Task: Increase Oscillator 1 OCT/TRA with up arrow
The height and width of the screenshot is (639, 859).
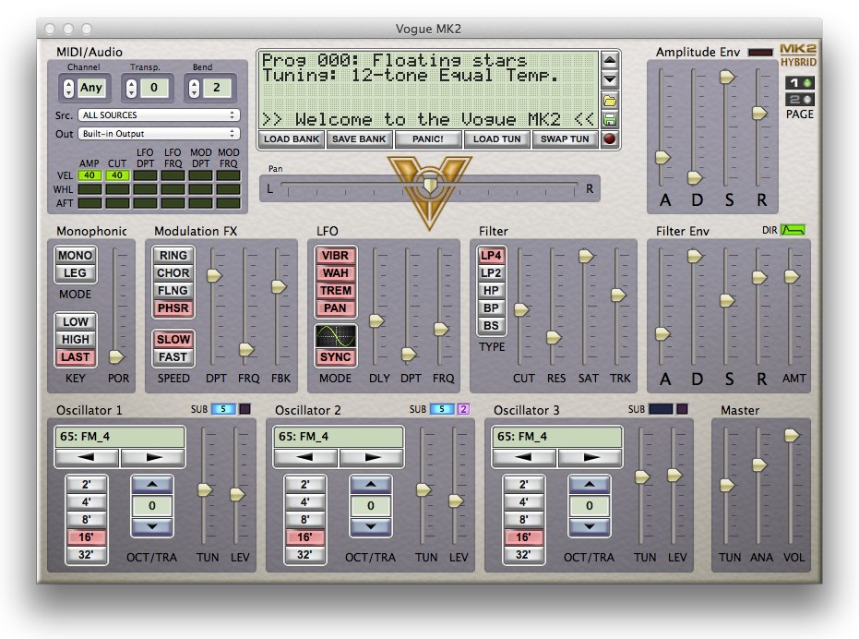Action: [x=151, y=485]
